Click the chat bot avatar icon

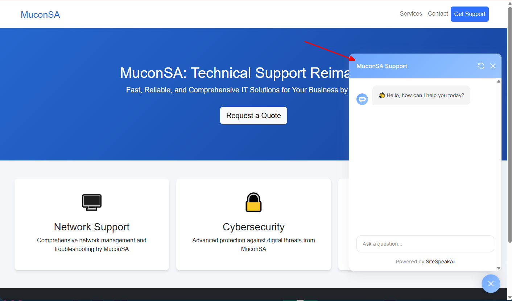[362, 99]
